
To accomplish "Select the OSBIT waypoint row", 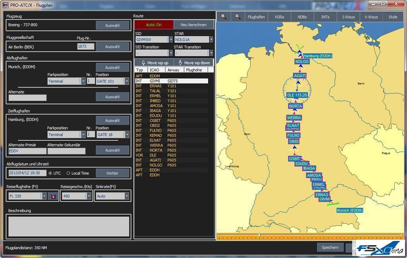I will 171,121.
